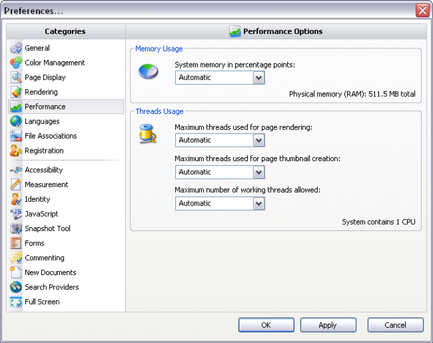Screen dimensions: 433x343
Task: Select Snapshot Tool category
Action: [x=48, y=228]
